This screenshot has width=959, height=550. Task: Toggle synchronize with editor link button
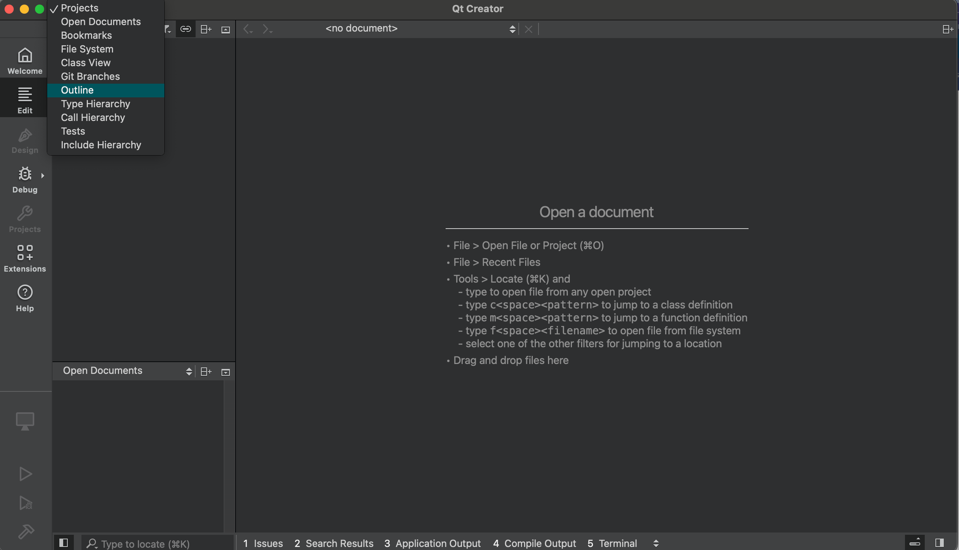tap(185, 29)
